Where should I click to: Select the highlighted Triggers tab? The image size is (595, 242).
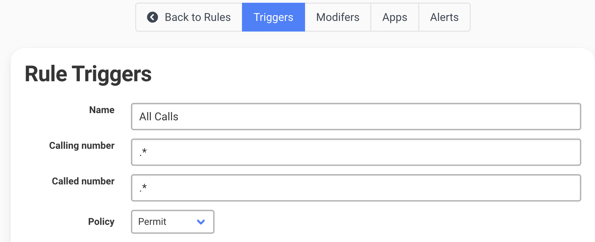[x=273, y=17]
